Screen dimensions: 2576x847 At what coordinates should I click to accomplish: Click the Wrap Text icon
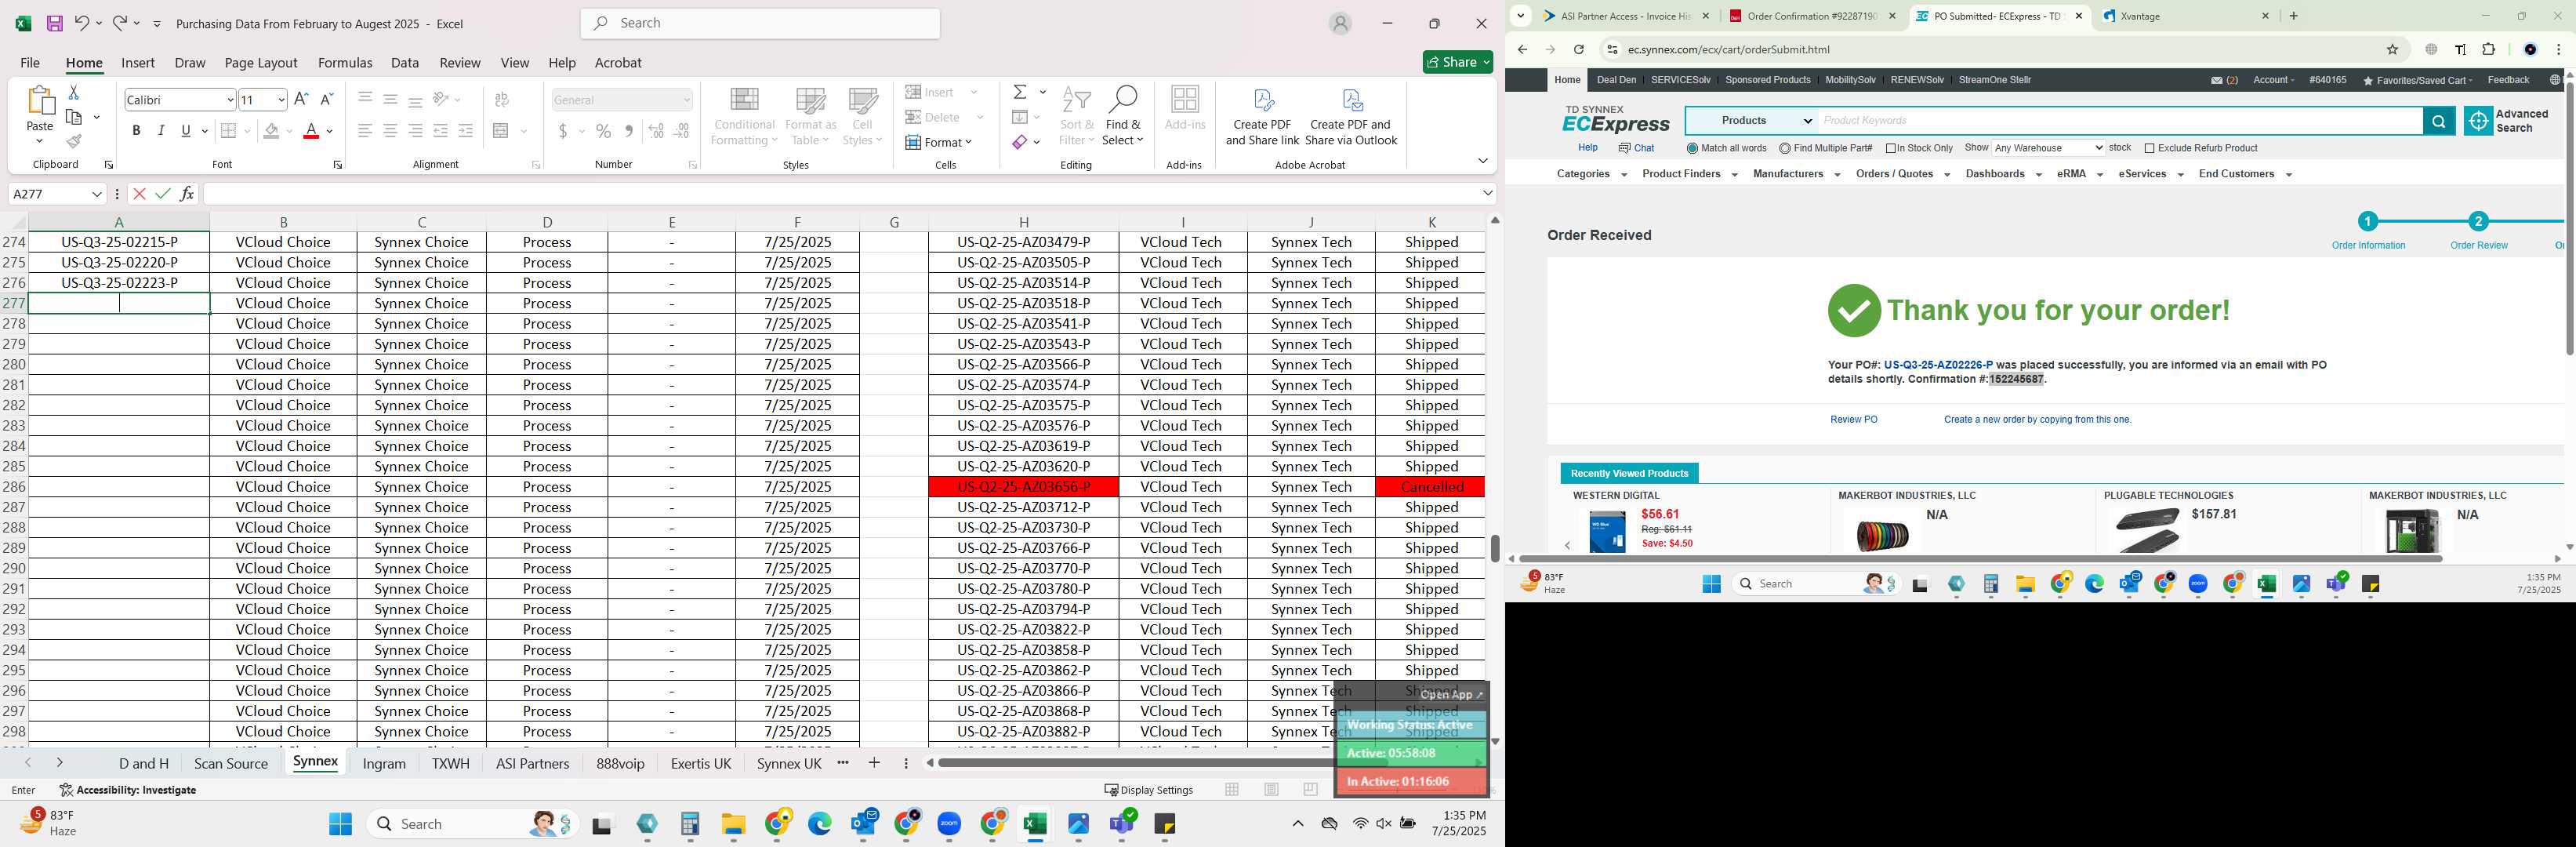[502, 99]
